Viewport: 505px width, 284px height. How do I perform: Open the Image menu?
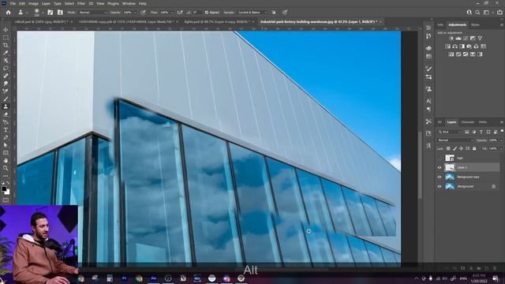click(x=33, y=3)
